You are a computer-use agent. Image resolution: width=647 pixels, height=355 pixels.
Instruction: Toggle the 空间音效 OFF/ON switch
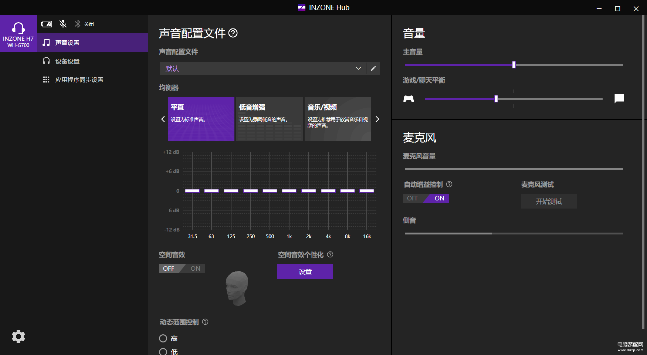pos(182,268)
